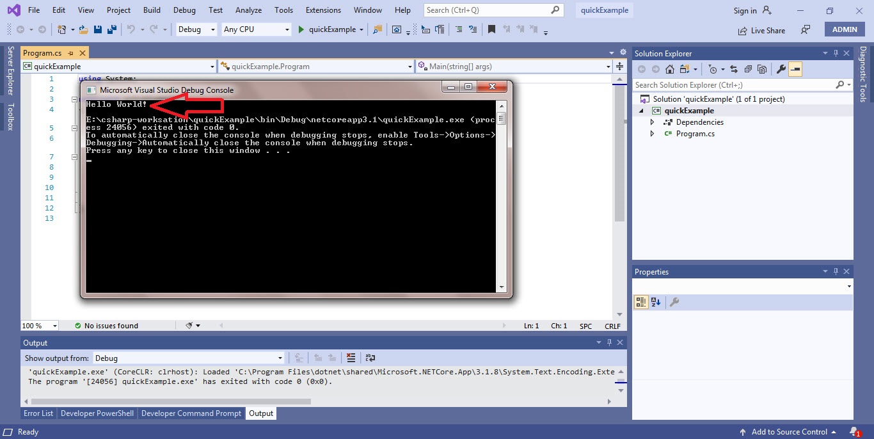Click the Live Share icon
Screen dimensions: 874x439
[743, 30]
